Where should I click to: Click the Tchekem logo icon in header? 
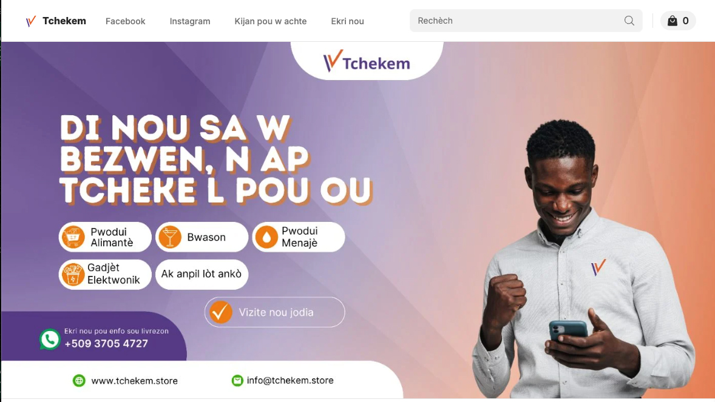[30, 21]
